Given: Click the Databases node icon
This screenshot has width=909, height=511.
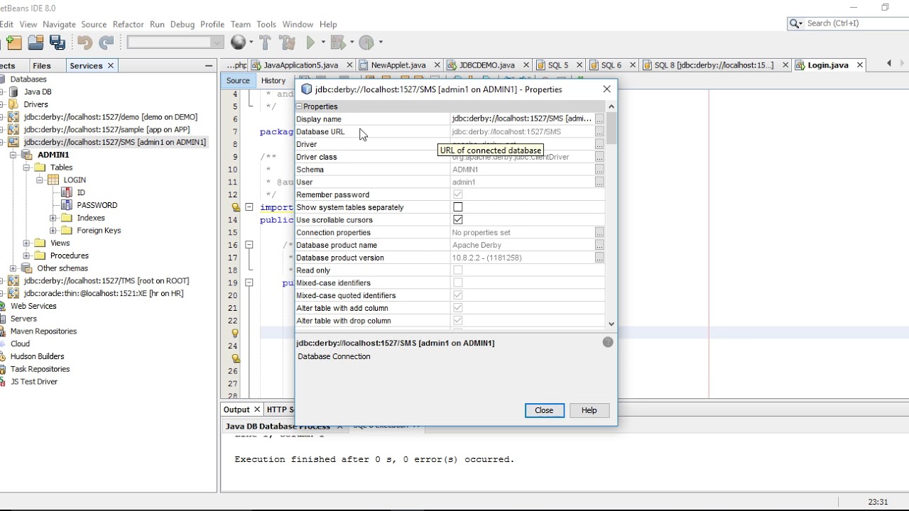Looking at the screenshot, I should (x=2, y=79).
